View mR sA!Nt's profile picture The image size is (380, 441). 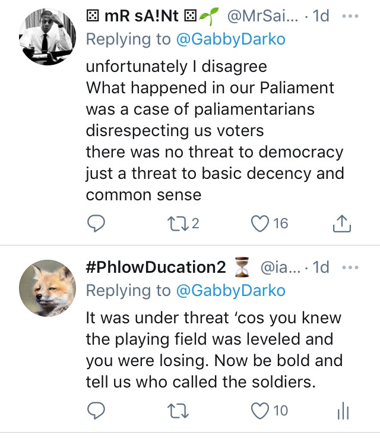point(47,37)
